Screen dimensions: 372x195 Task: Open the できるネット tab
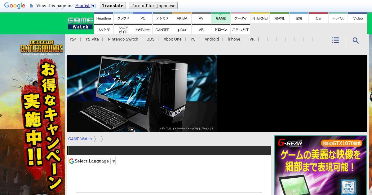pyautogui.click(x=143, y=29)
